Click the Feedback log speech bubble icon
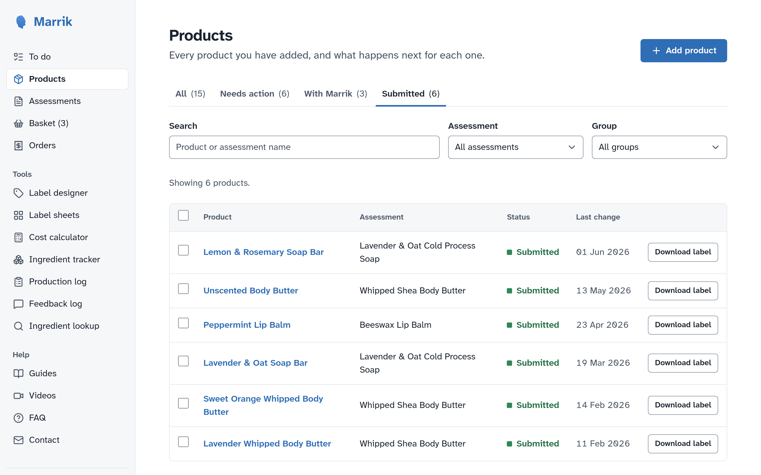 click(18, 304)
